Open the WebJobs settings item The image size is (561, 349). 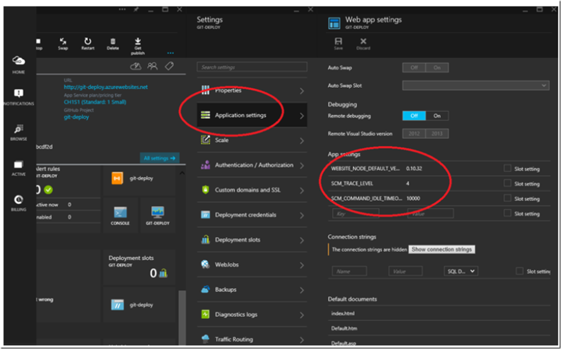pyautogui.click(x=252, y=265)
